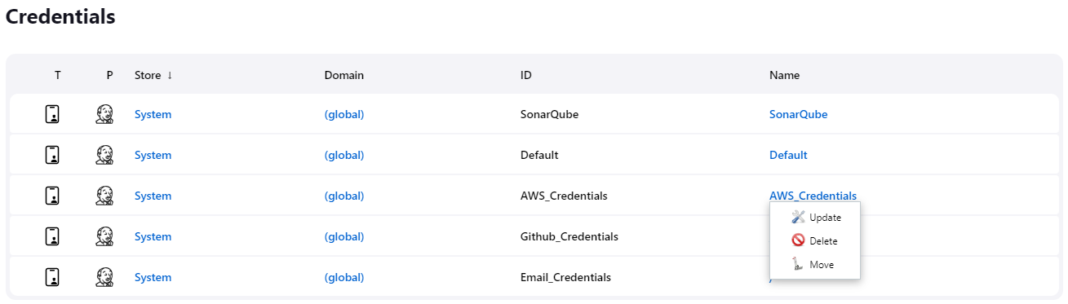Click the Github_Credentials ID cell text

[569, 236]
